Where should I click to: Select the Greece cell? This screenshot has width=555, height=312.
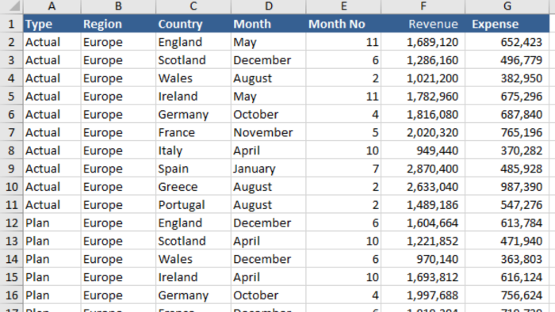pyautogui.click(x=193, y=187)
